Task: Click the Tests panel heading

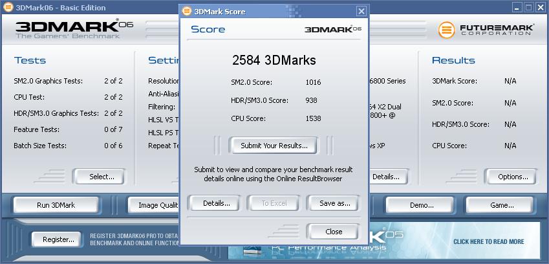Action: [x=30, y=60]
